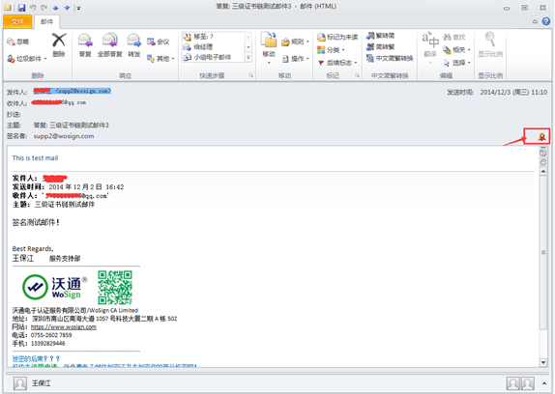Expand the people pane with the chevron
Viewport: 555px width, 394px height.
(544, 383)
